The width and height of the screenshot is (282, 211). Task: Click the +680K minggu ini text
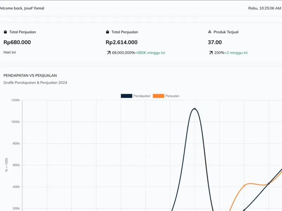[150, 53]
